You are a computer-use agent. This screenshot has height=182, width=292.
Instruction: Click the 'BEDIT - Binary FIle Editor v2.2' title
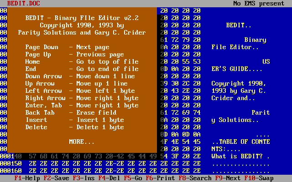pos(82,18)
